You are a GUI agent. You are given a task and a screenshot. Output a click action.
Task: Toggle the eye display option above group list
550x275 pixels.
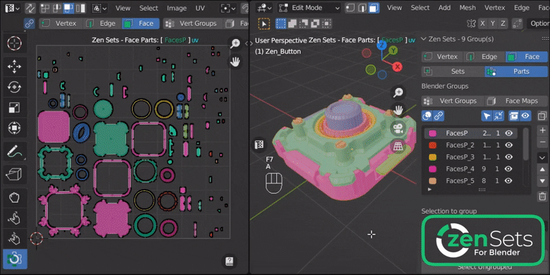click(525, 115)
